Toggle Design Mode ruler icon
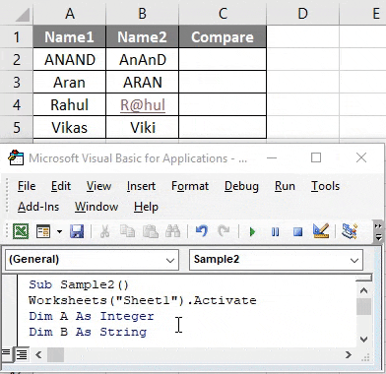 321,231
